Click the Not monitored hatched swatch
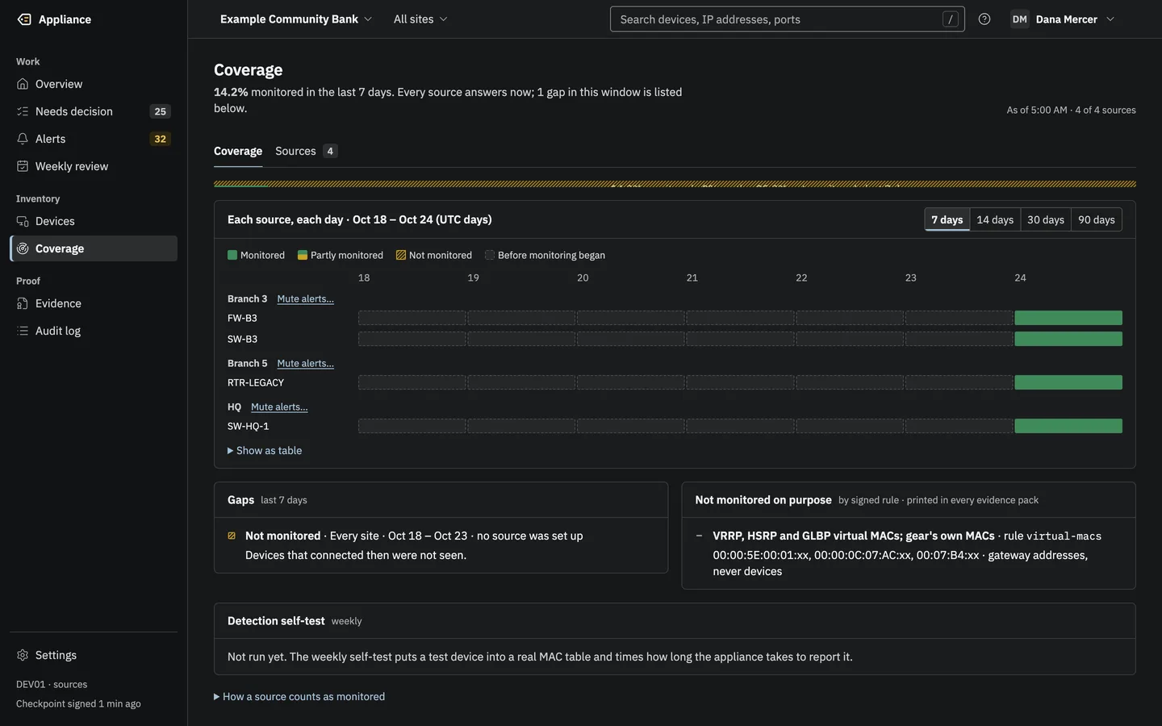 click(x=401, y=255)
